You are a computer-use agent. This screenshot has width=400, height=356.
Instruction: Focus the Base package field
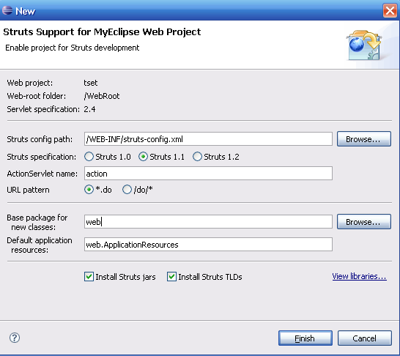(x=208, y=222)
